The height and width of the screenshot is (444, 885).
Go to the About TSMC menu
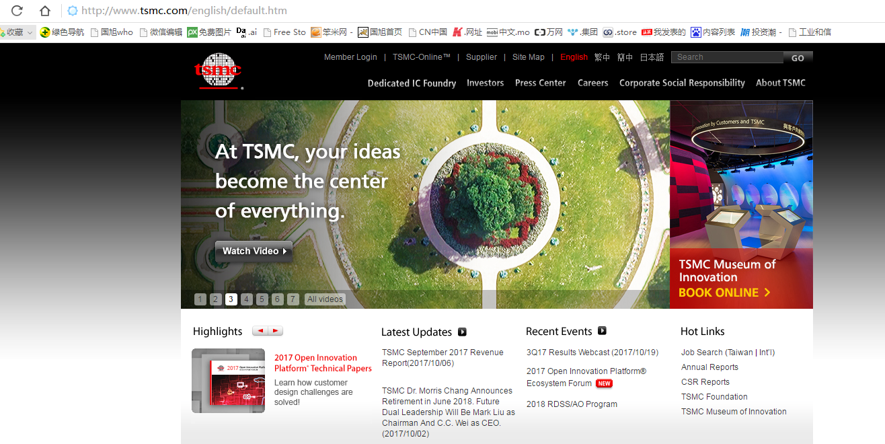click(x=780, y=83)
